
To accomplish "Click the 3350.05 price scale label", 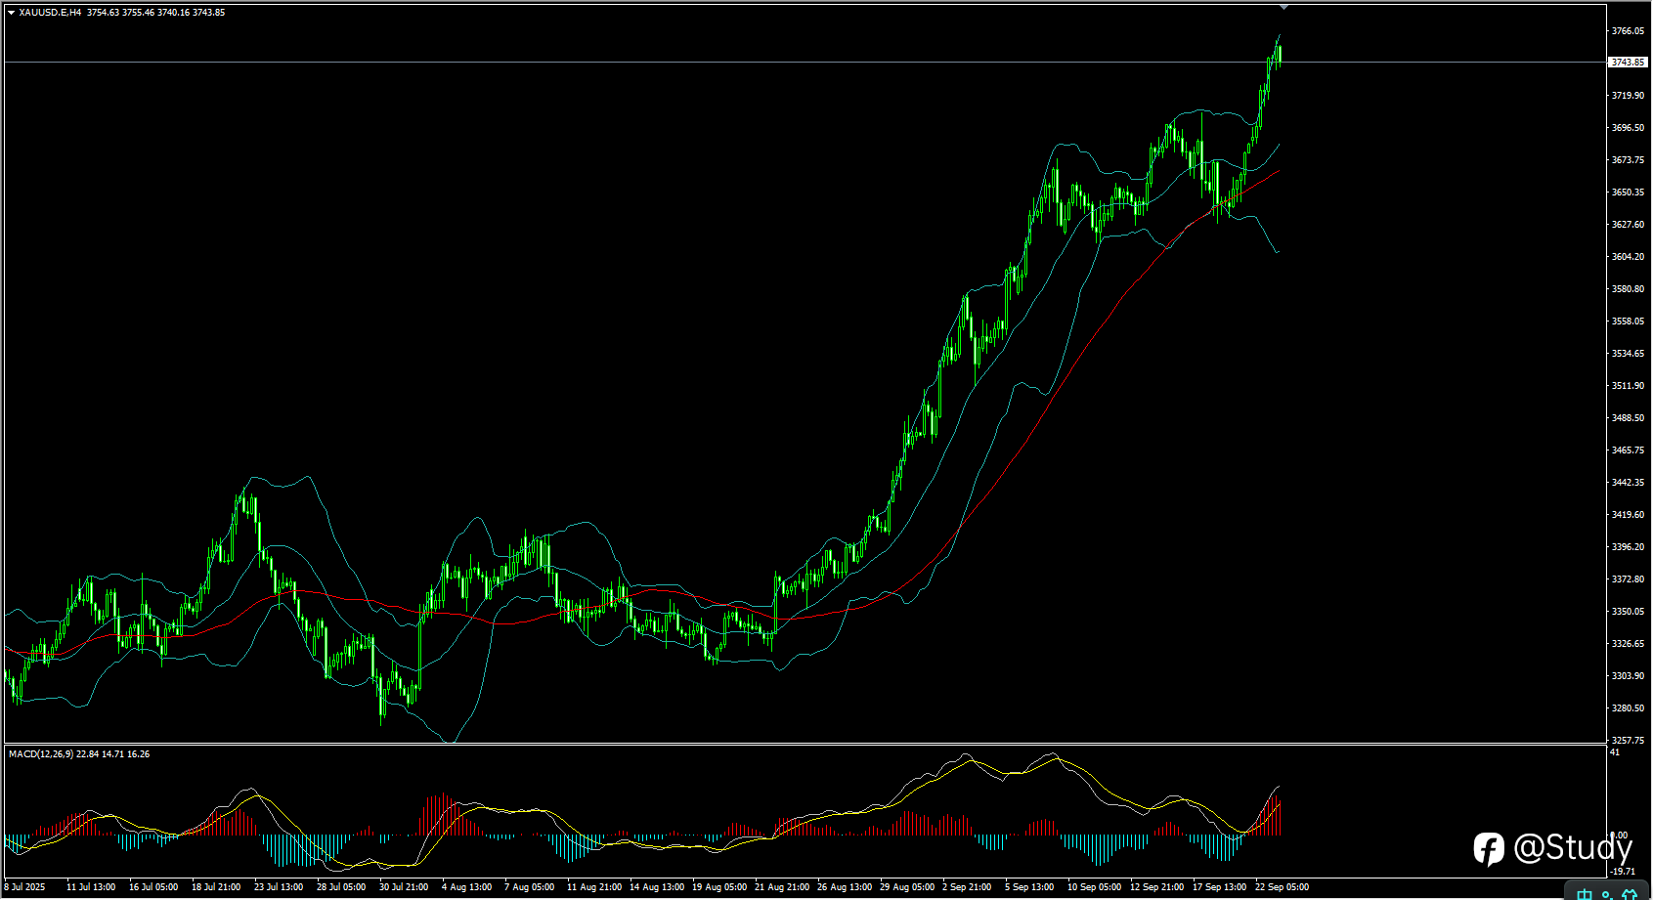I will pos(1628,612).
